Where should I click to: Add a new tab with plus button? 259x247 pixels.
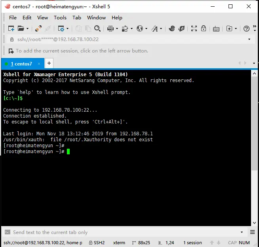pos(49,63)
